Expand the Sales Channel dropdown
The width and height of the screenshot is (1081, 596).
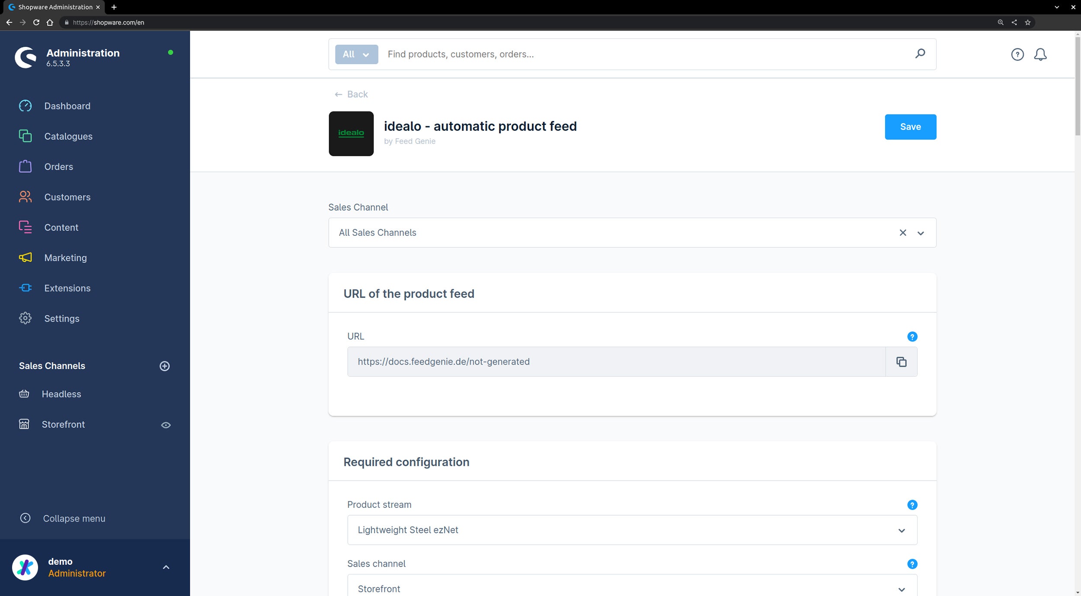(x=921, y=233)
